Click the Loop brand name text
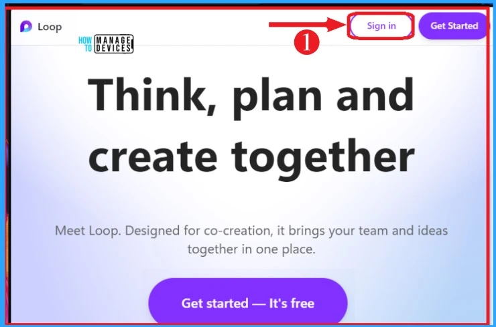Image resolution: width=496 pixels, height=327 pixels. click(50, 27)
